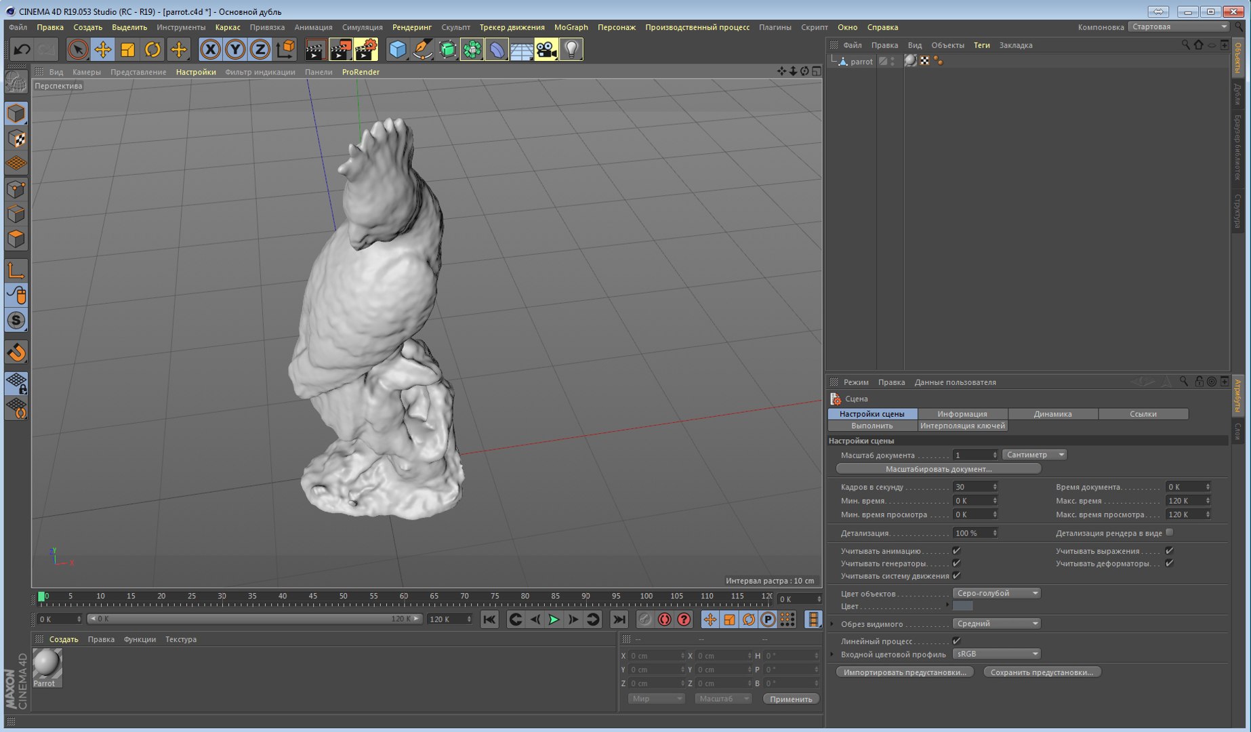Select the Scale tool

tap(127, 49)
